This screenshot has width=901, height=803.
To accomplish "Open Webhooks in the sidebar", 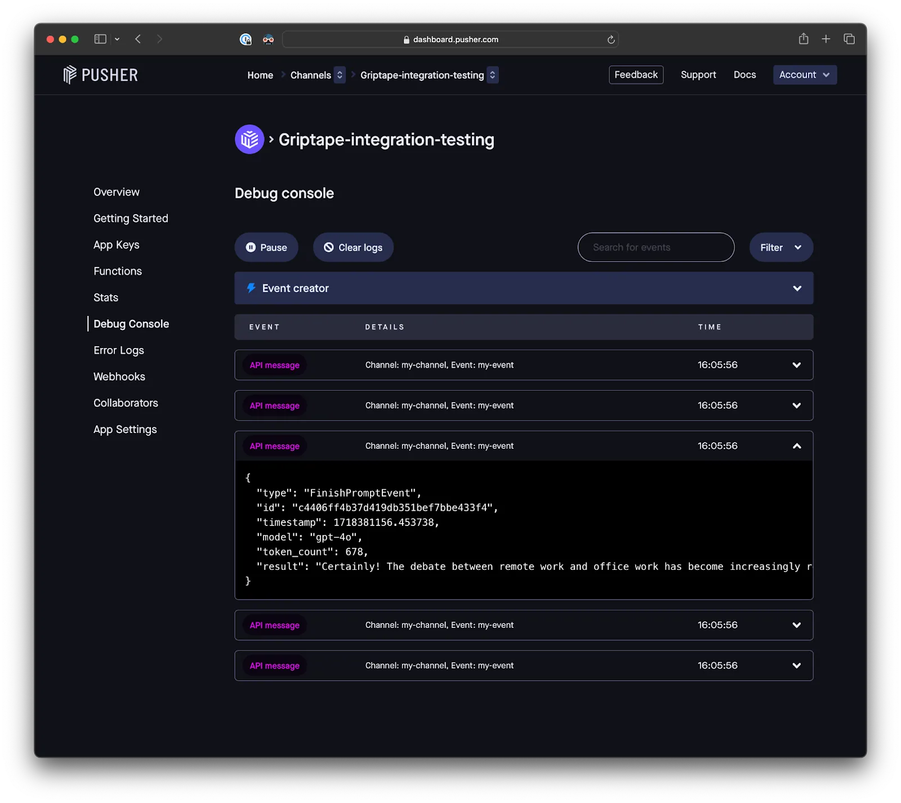I will coord(119,377).
